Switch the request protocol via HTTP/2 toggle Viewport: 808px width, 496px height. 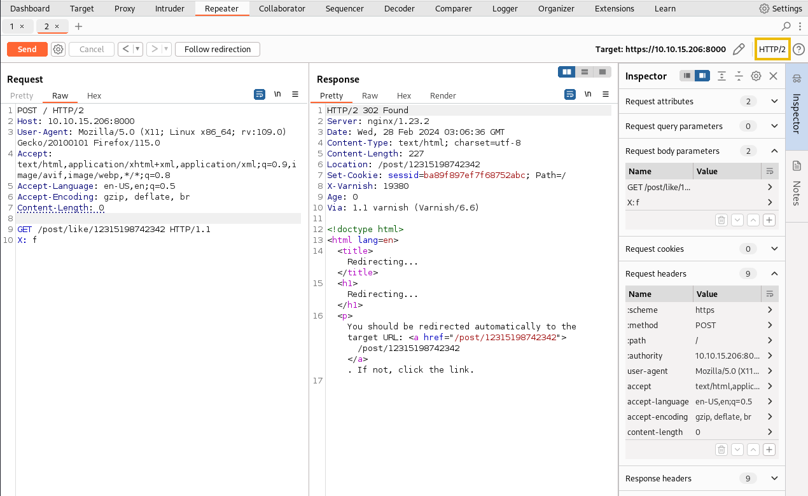772,49
